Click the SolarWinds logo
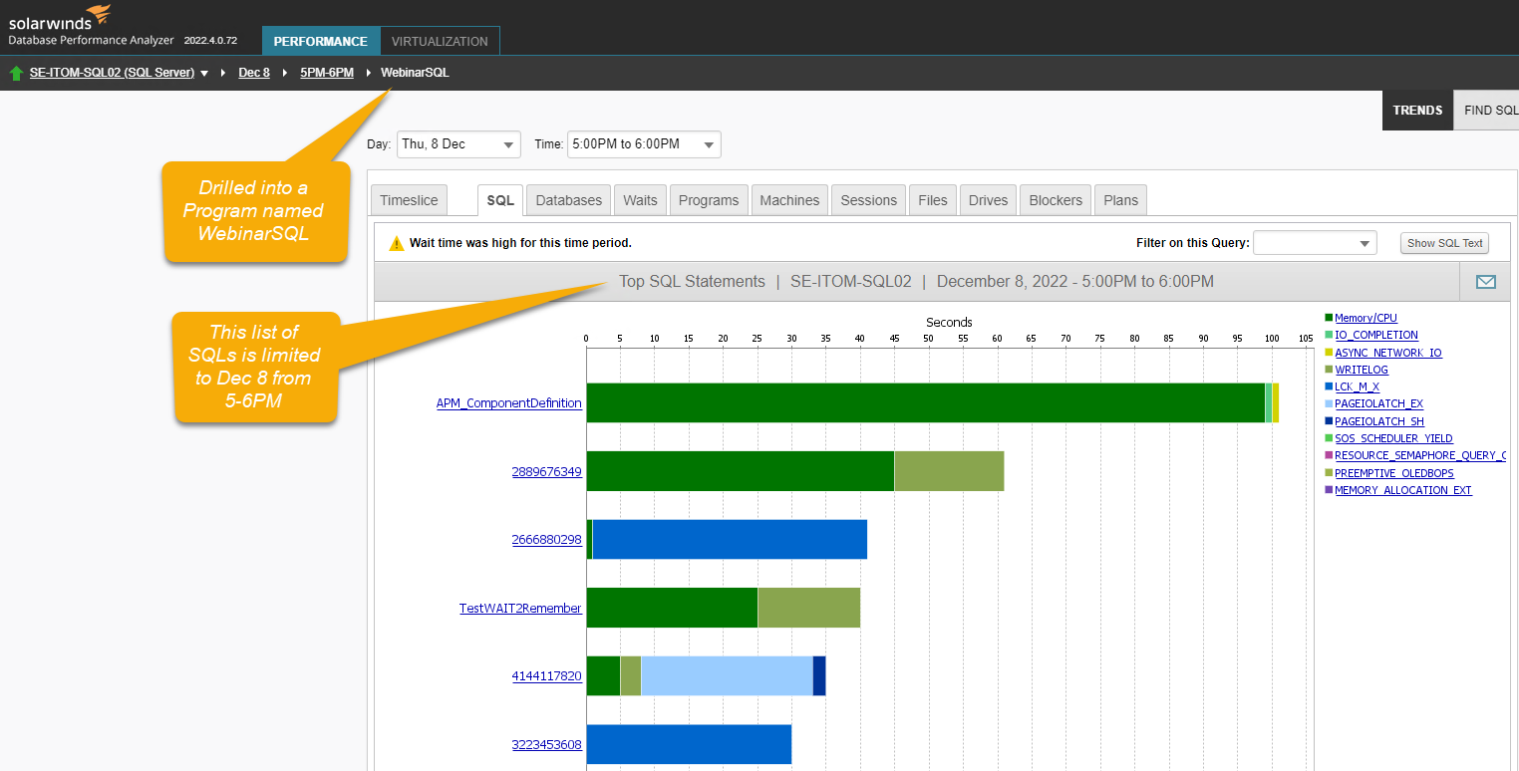This screenshot has height=771, width=1519. pyautogui.click(x=60, y=18)
